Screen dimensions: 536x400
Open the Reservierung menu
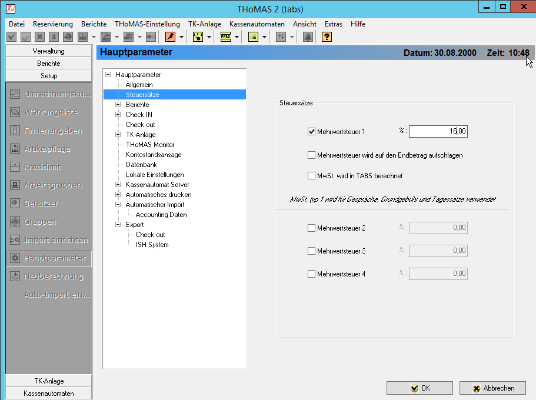coord(52,24)
